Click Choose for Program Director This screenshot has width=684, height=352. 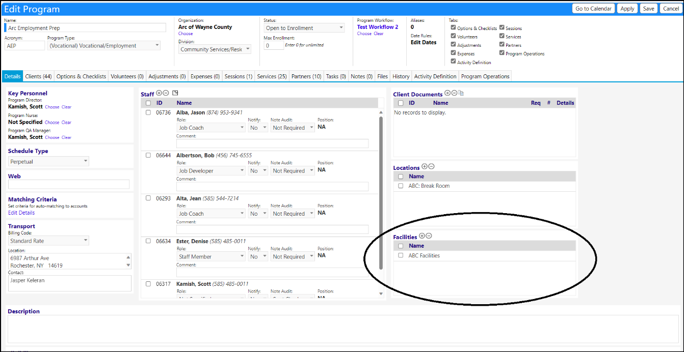pyautogui.click(x=52, y=107)
